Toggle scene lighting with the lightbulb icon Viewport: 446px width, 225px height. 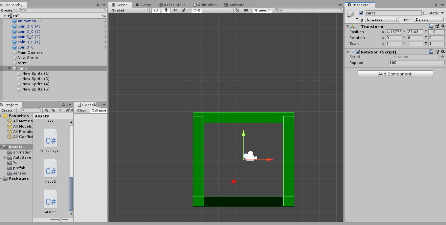tap(166, 10)
